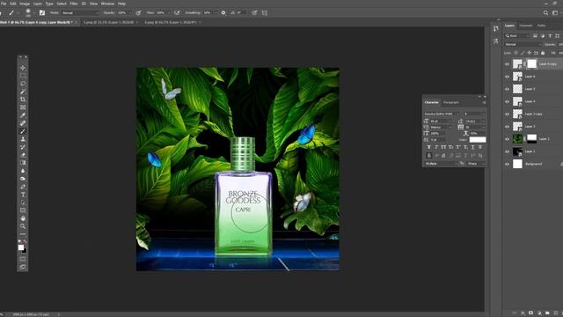563x317 pixels.
Task: Click the Character panel text color swatch
Action: click(x=478, y=139)
